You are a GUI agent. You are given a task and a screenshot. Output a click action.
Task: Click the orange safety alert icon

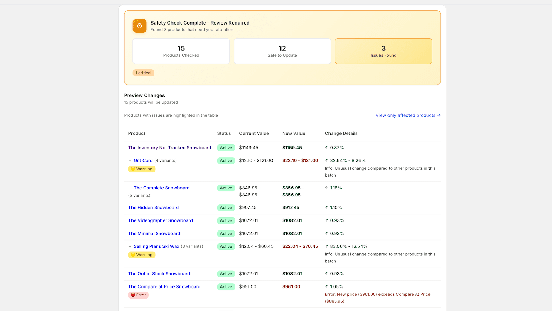point(139,26)
